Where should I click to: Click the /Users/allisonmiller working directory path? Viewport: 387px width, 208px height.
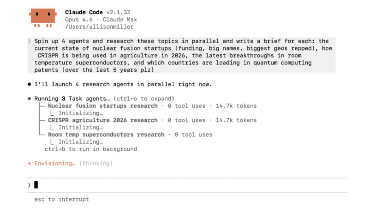coord(99,27)
